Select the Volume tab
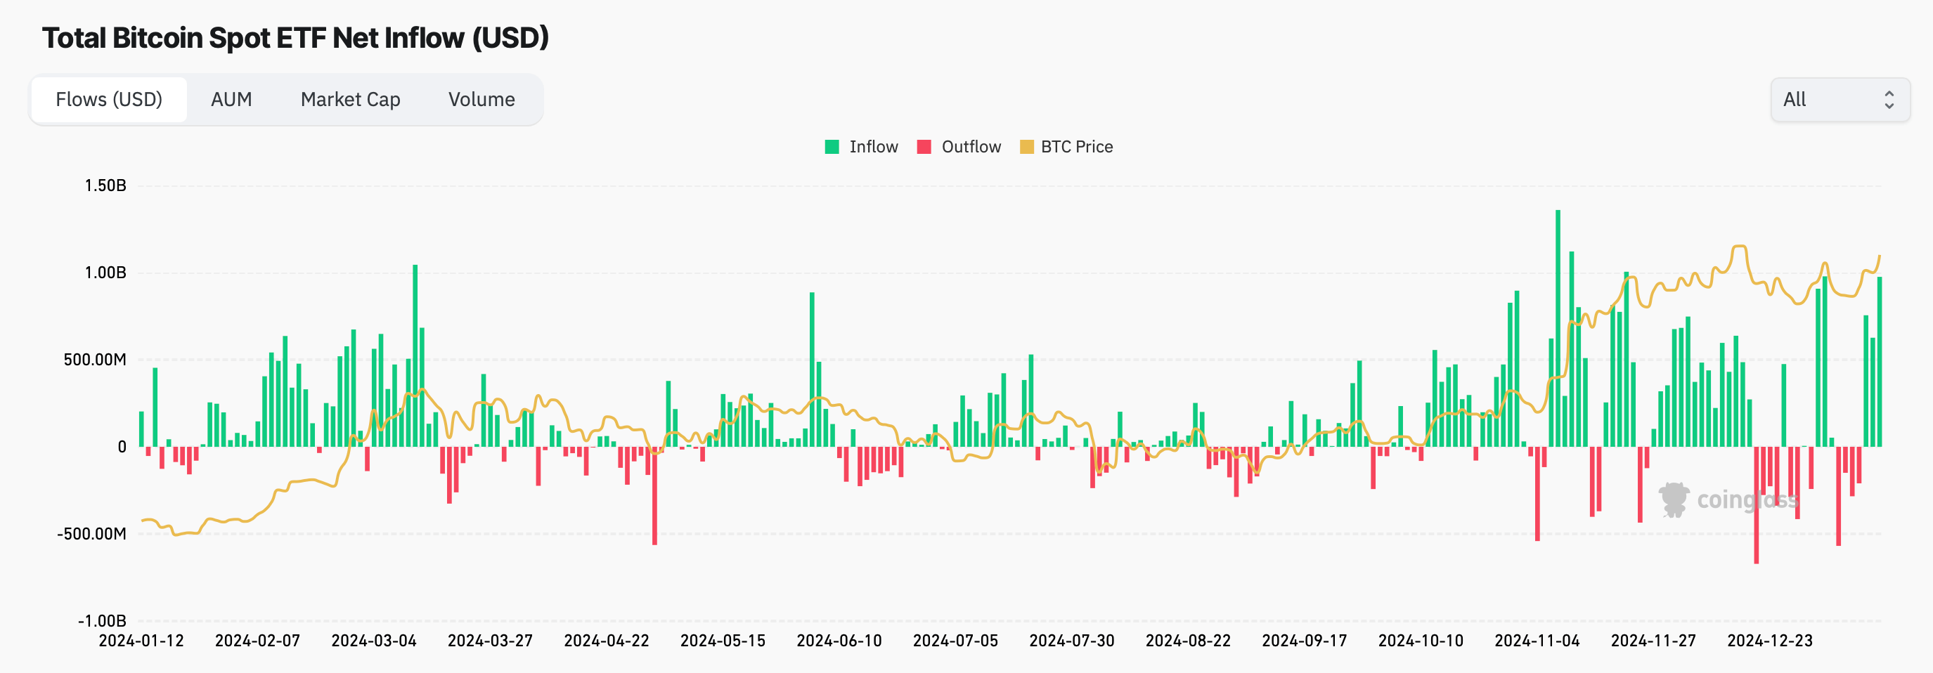Screen dimensions: 1933x673 481,98
